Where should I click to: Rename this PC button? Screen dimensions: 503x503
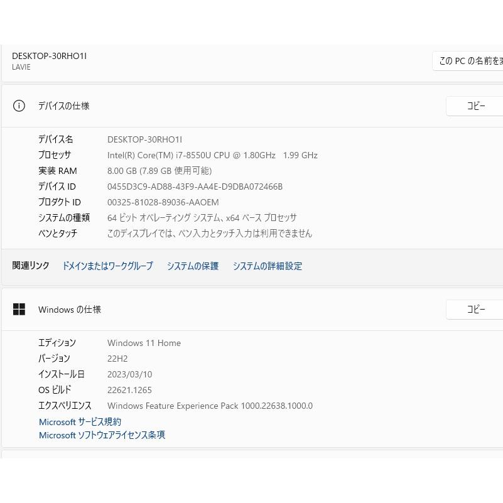[468, 61]
